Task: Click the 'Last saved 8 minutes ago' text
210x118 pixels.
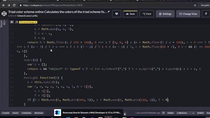Action: click(148, 113)
